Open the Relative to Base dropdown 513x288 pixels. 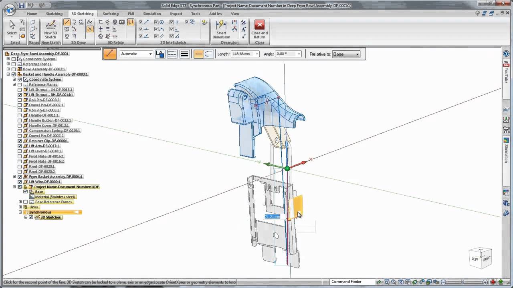(346, 54)
